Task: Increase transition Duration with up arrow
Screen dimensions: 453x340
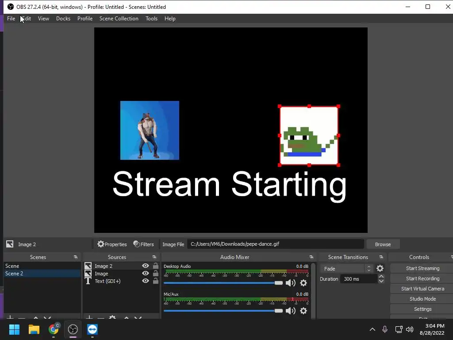Action: pos(381,277)
